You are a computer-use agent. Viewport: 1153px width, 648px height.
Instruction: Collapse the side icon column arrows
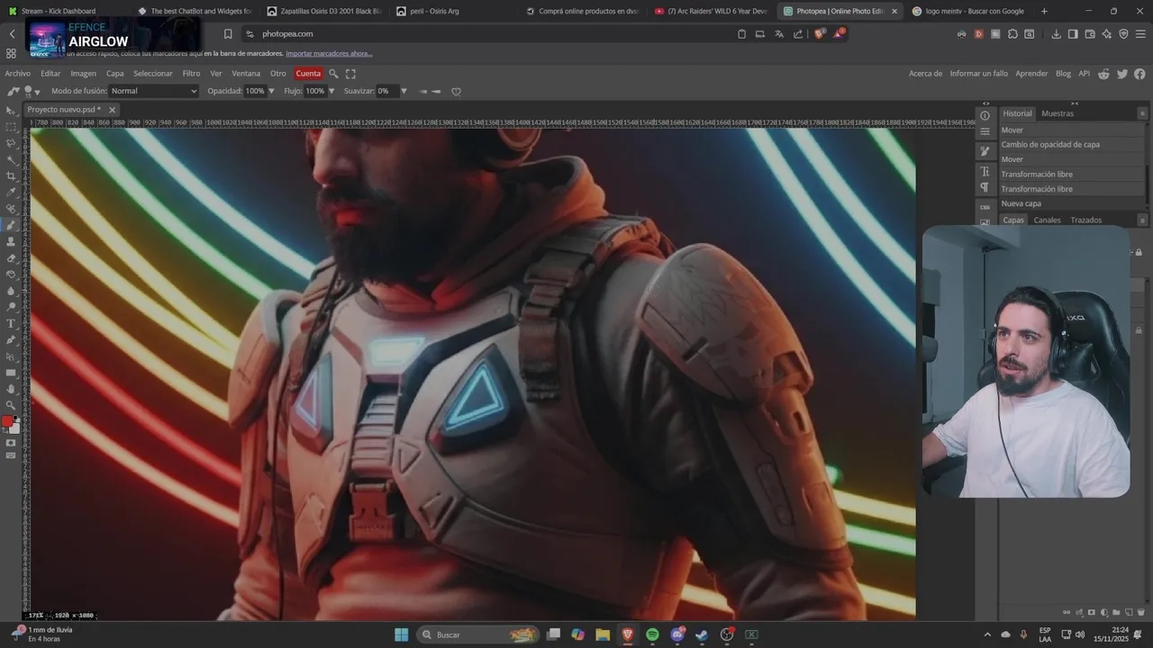click(985, 103)
